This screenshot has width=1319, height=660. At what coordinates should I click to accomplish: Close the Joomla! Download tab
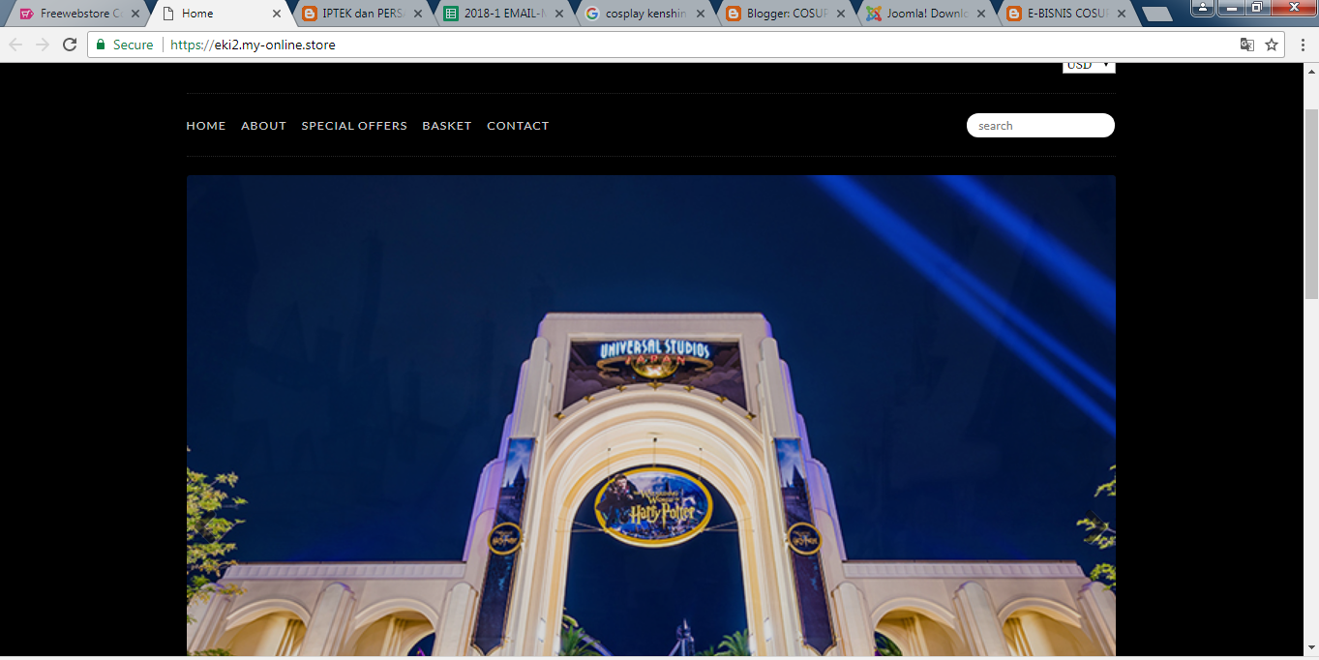(x=983, y=14)
